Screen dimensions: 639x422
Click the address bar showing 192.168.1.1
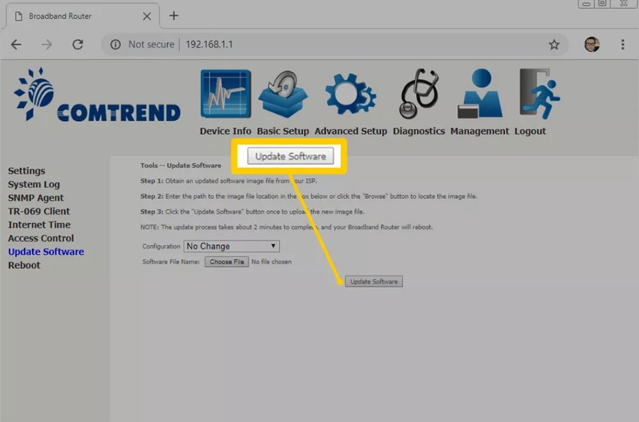point(334,45)
